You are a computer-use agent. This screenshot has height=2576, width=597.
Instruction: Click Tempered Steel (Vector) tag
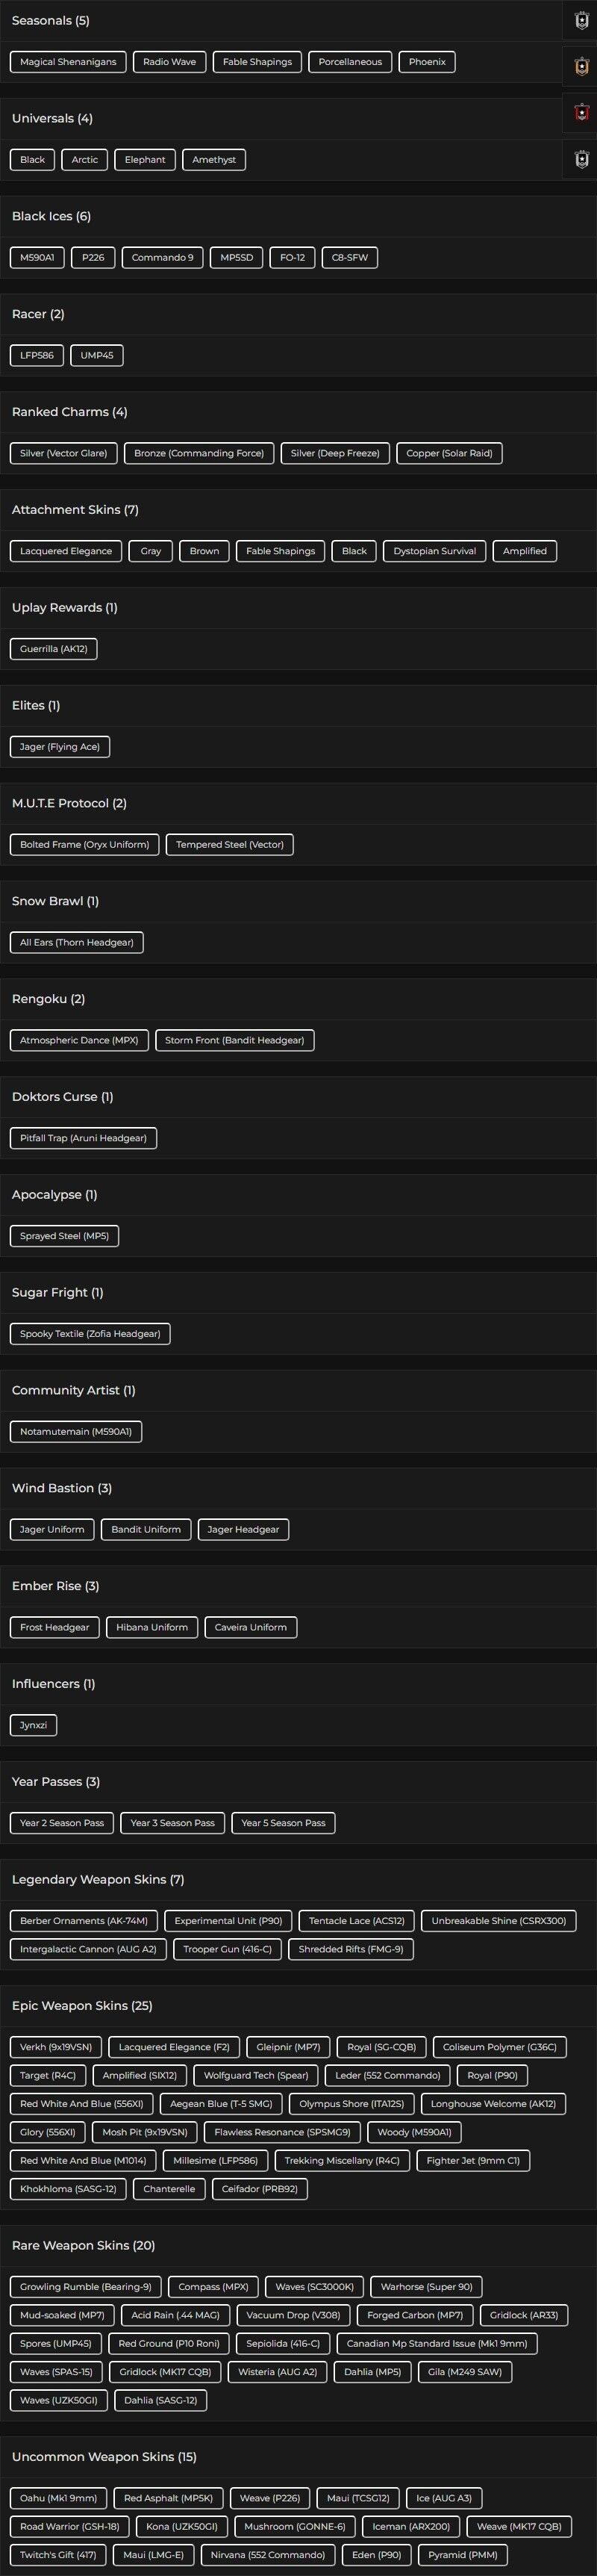[230, 845]
